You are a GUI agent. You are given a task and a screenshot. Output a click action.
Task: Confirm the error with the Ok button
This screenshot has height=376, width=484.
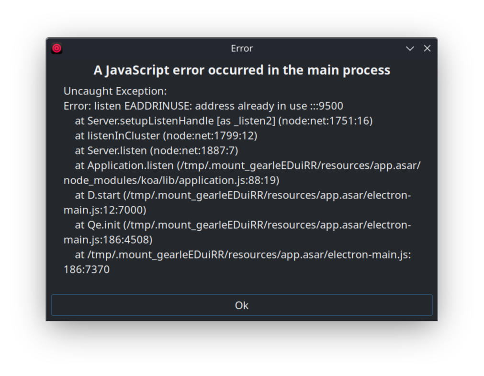[242, 305]
